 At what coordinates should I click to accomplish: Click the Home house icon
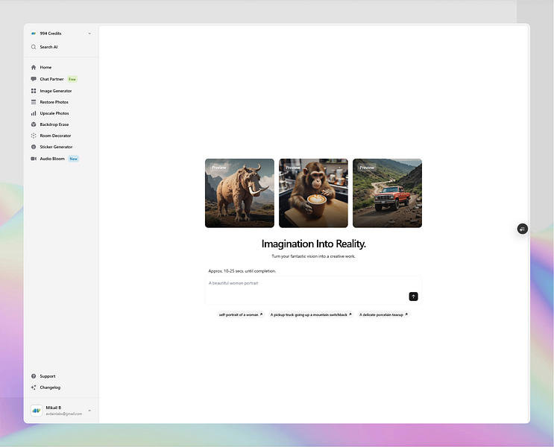tap(34, 67)
